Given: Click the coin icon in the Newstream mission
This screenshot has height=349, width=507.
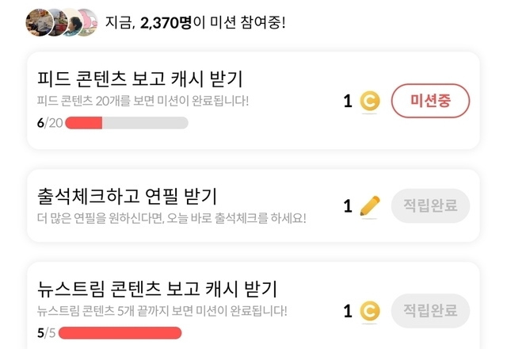Looking at the screenshot, I should point(369,311).
